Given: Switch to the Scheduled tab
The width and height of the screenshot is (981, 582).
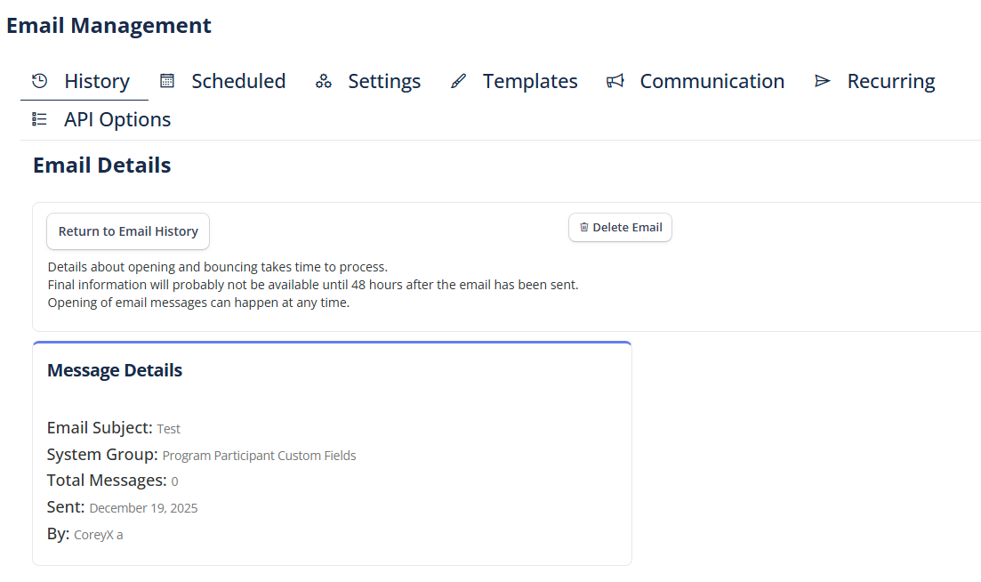Looking at the screenshot, I should pos(238,81).
